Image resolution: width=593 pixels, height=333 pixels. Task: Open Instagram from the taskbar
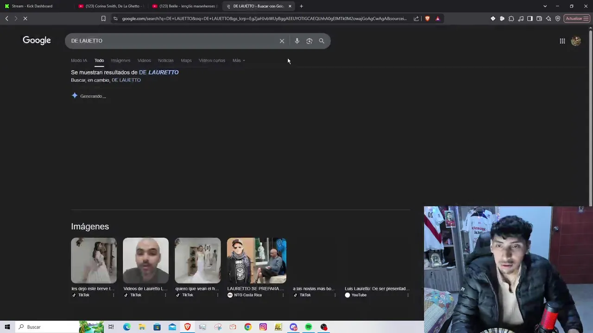coord(263,327)
